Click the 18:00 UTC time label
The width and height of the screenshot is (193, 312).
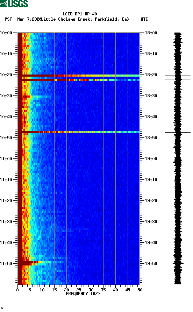pyautogui.click(x=151, y=33)
